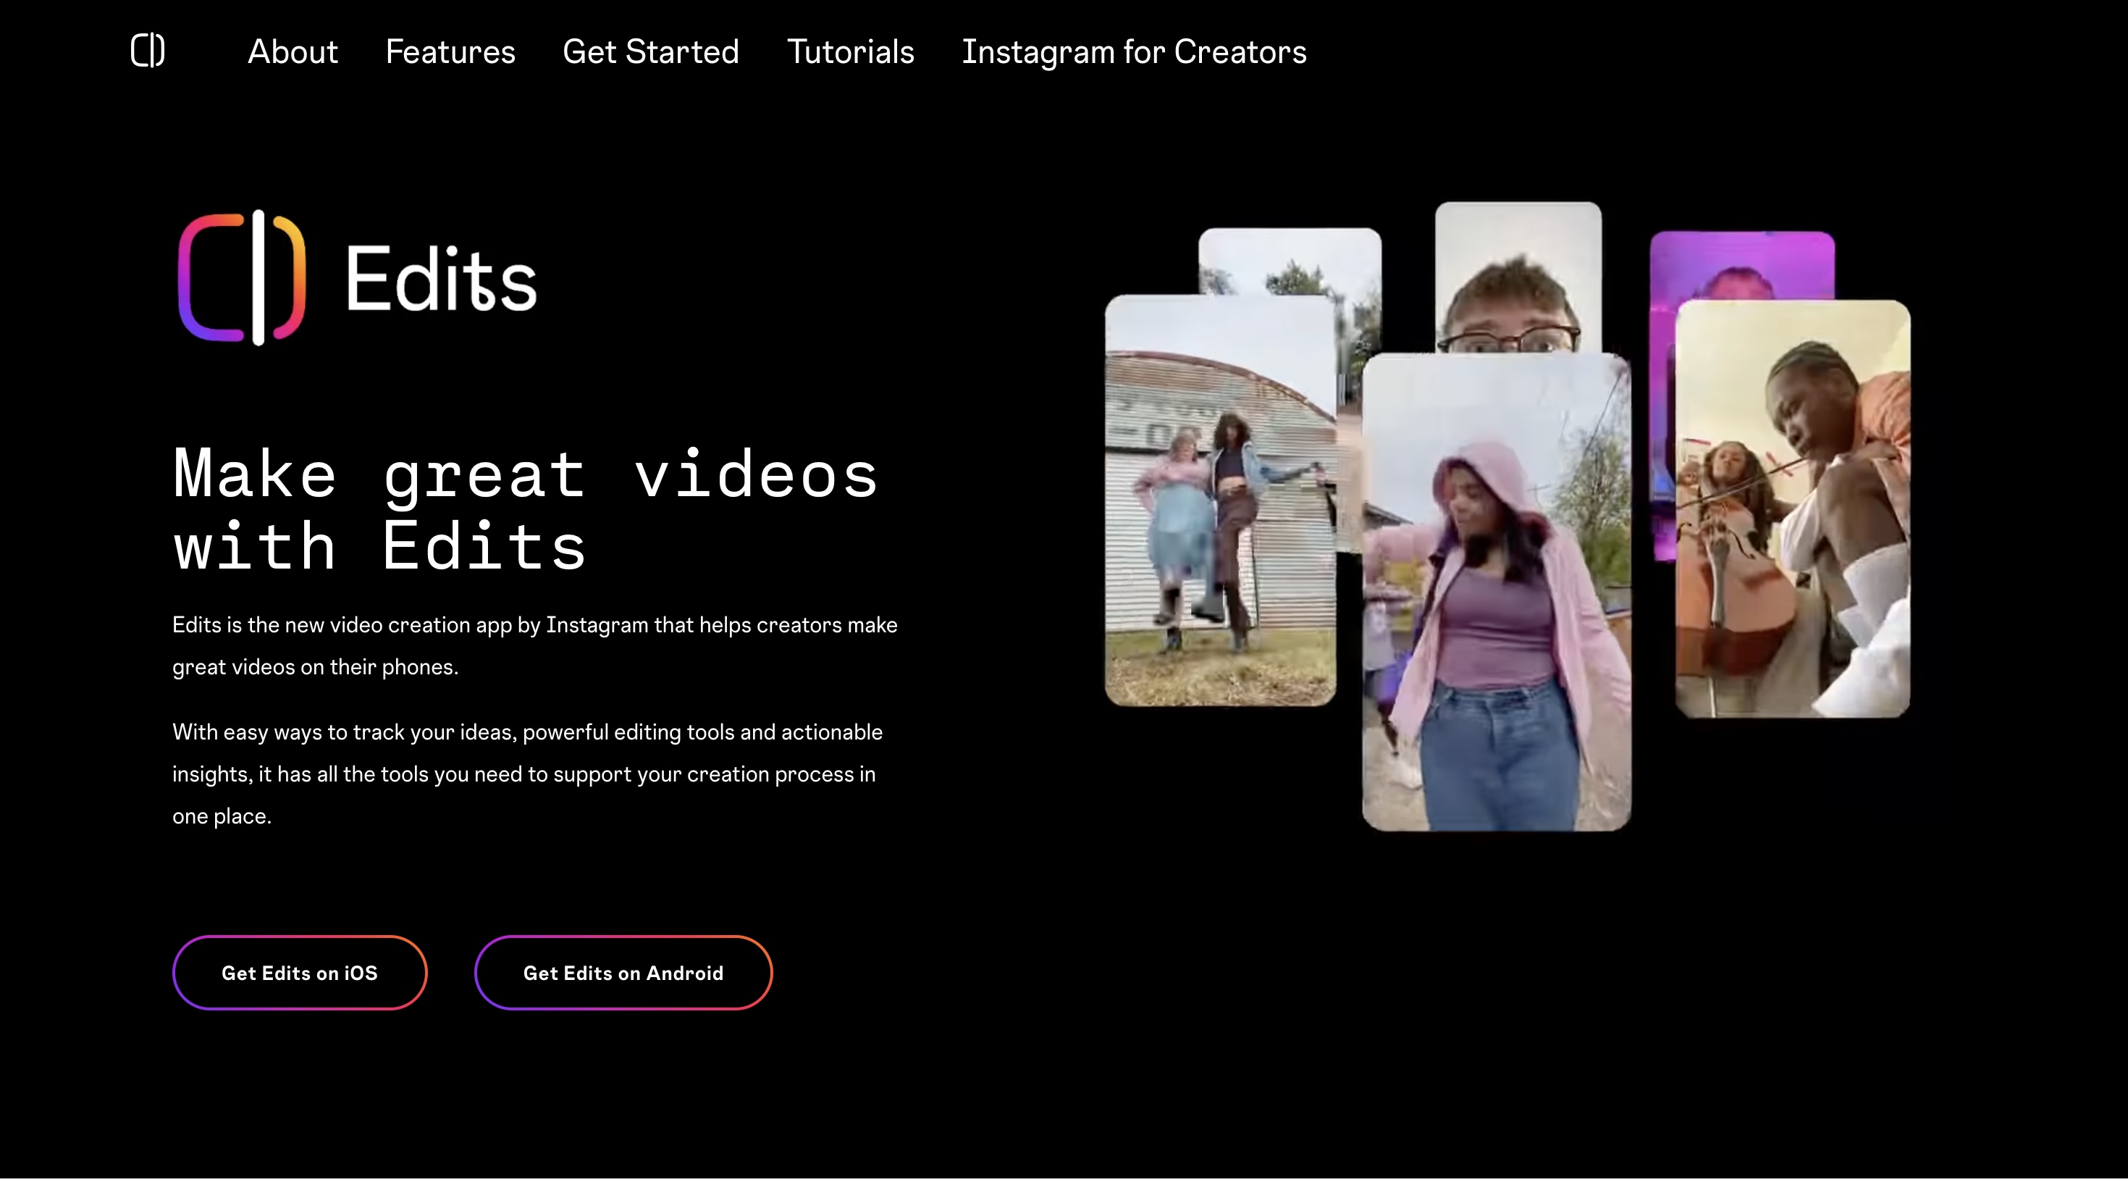Click the paragraph starting 'With easy ways'
The width and height of the screenshot is (2128, 1198).
click(x=526, y=774)
